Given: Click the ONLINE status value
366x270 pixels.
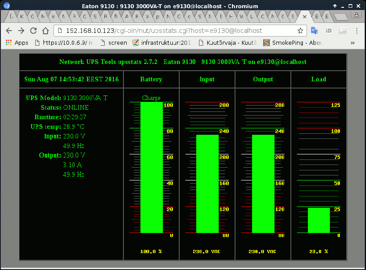Looking at the screenshot, I should (x=76, y=107).
